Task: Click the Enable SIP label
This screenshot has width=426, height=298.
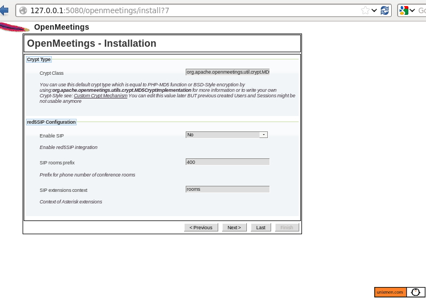Action: [x=52, y=136]
